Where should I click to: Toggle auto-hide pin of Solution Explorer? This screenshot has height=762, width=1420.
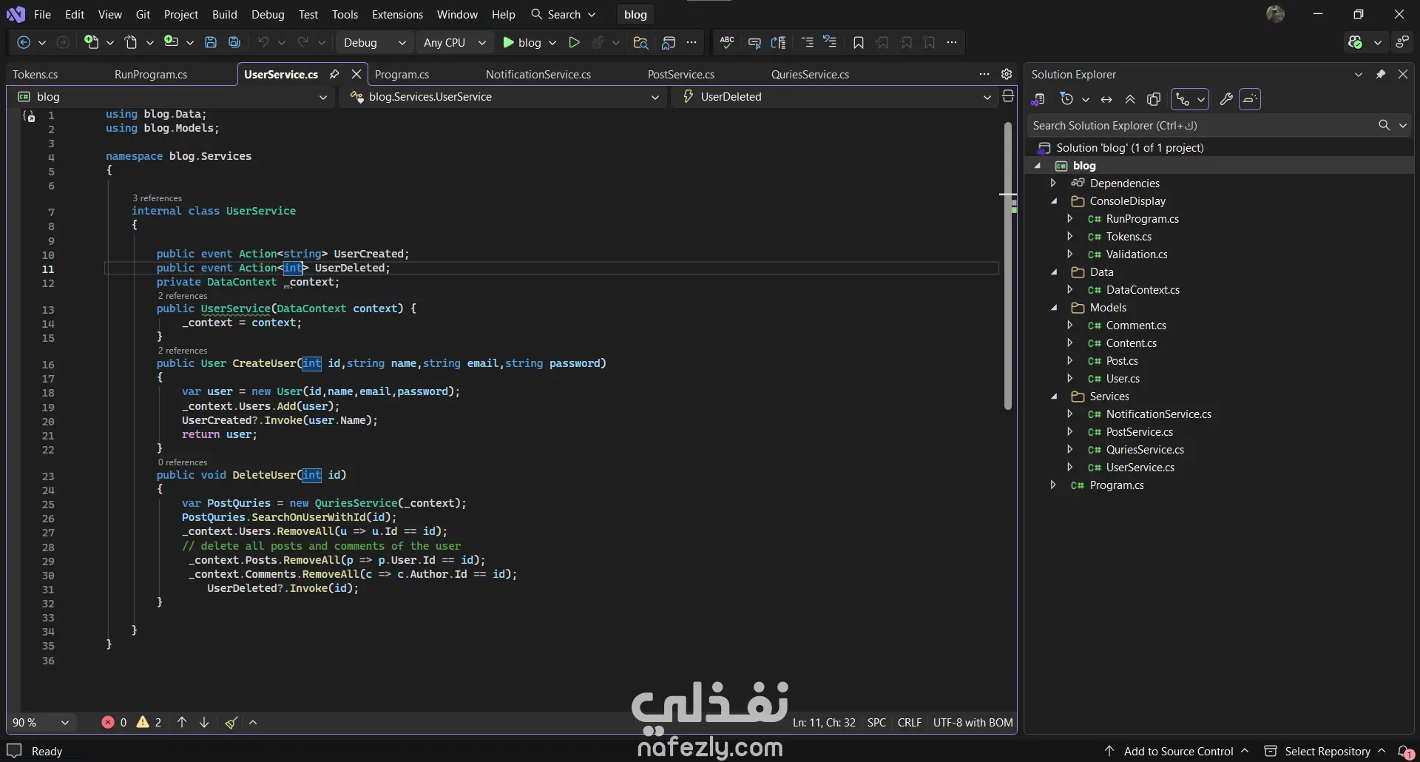1380,74
